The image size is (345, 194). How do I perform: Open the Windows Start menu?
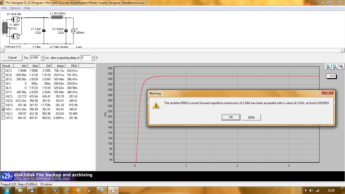(x=7, y=190)
